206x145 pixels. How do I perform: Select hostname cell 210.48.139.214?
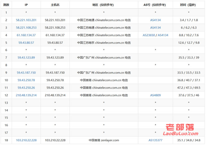point(55,95)
